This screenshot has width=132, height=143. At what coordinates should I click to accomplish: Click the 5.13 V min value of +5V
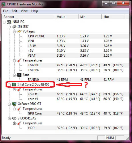(x=84, y=51)
